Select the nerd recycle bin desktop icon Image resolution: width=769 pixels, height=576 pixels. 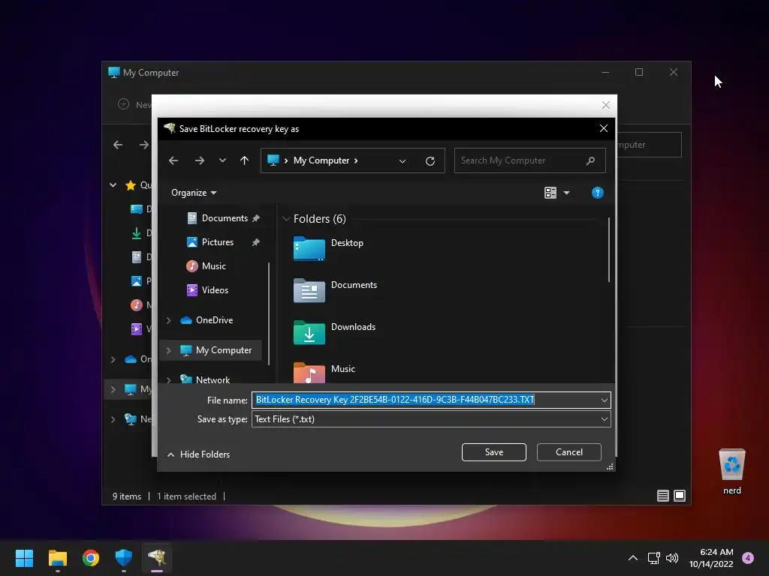731,472
